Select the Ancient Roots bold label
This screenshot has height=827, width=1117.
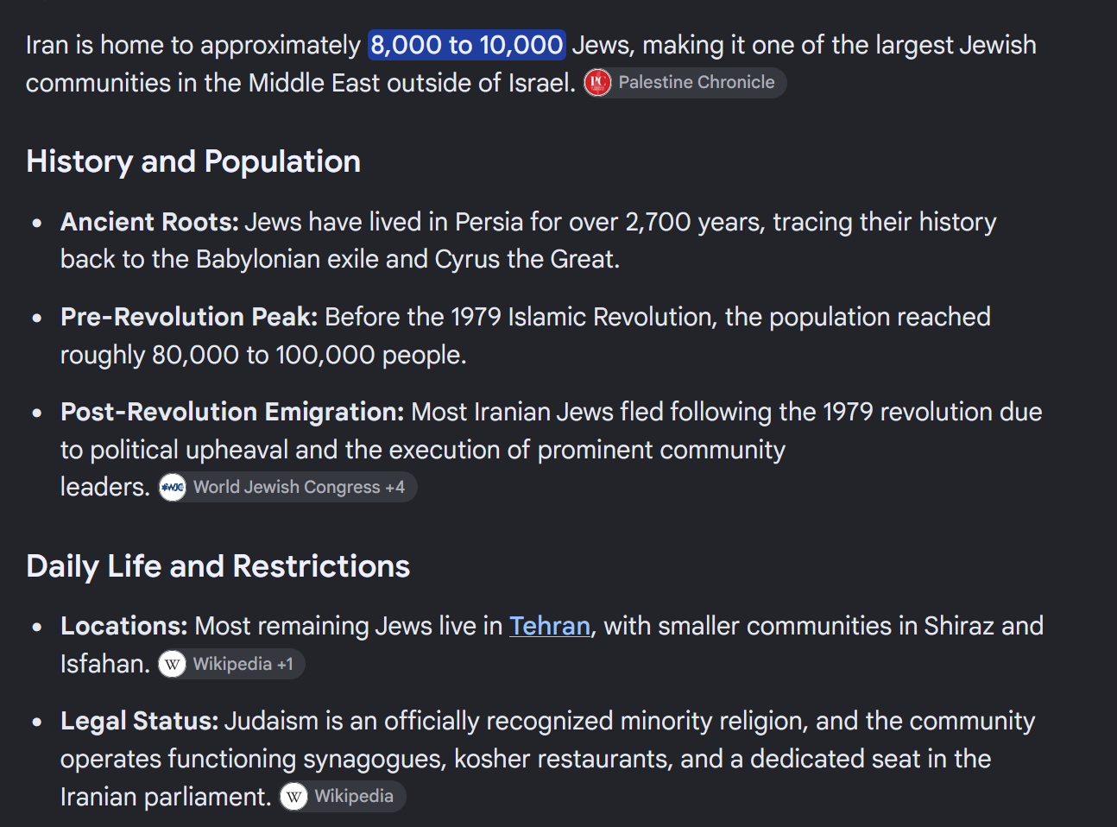(149, 222)
